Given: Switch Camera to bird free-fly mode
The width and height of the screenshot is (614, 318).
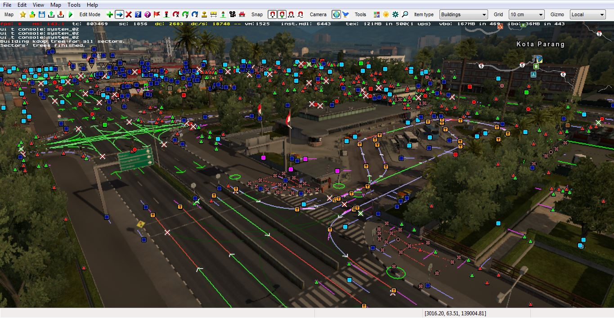Looking at the screenshot, I should coord(345,14).
